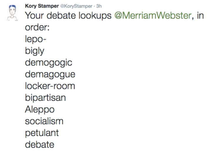The width and height of the screenshot is (214, 154).
Task: Select the 'bipartisan' lookup line
Action: (x=46, y=98)
